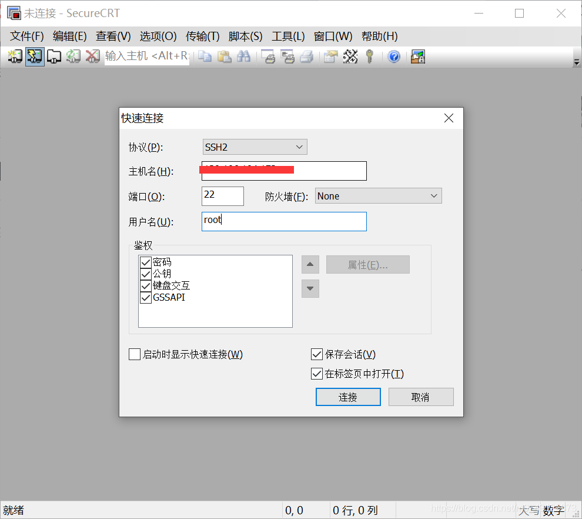This screenshot has width=582, height=519.
Task: Click the 主机名 input field
Action: coord(284,171)
